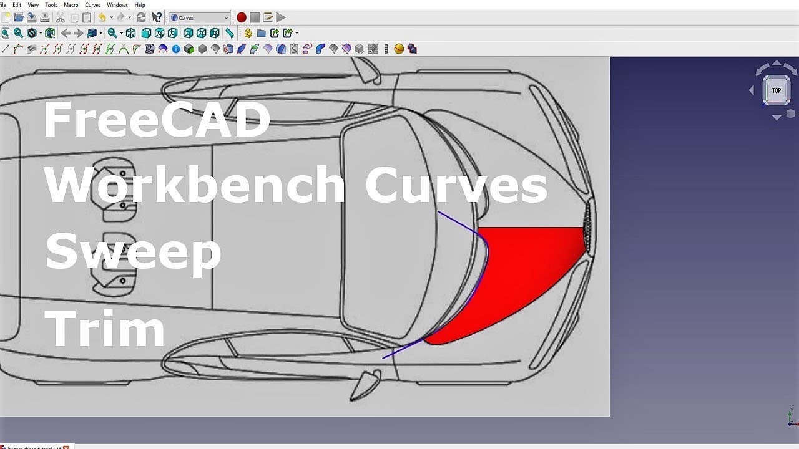Image resolution: width=799 pixels, height=449 pixels.
Task: Switch to isometric view cube
Action: (x=131, y=33)
